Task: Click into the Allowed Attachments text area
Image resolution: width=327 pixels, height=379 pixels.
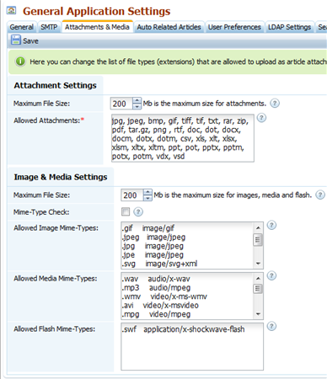Action: (x=183, y=138)
